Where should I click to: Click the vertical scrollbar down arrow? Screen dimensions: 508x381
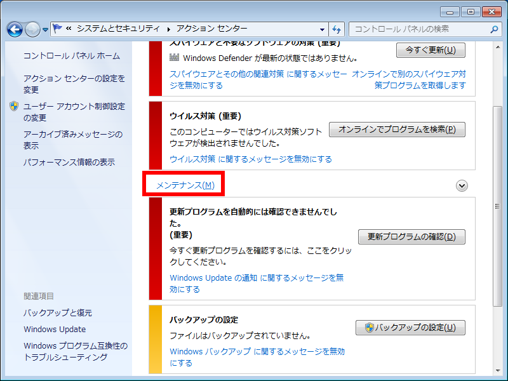pyautogui.click(x=498, y=369)
